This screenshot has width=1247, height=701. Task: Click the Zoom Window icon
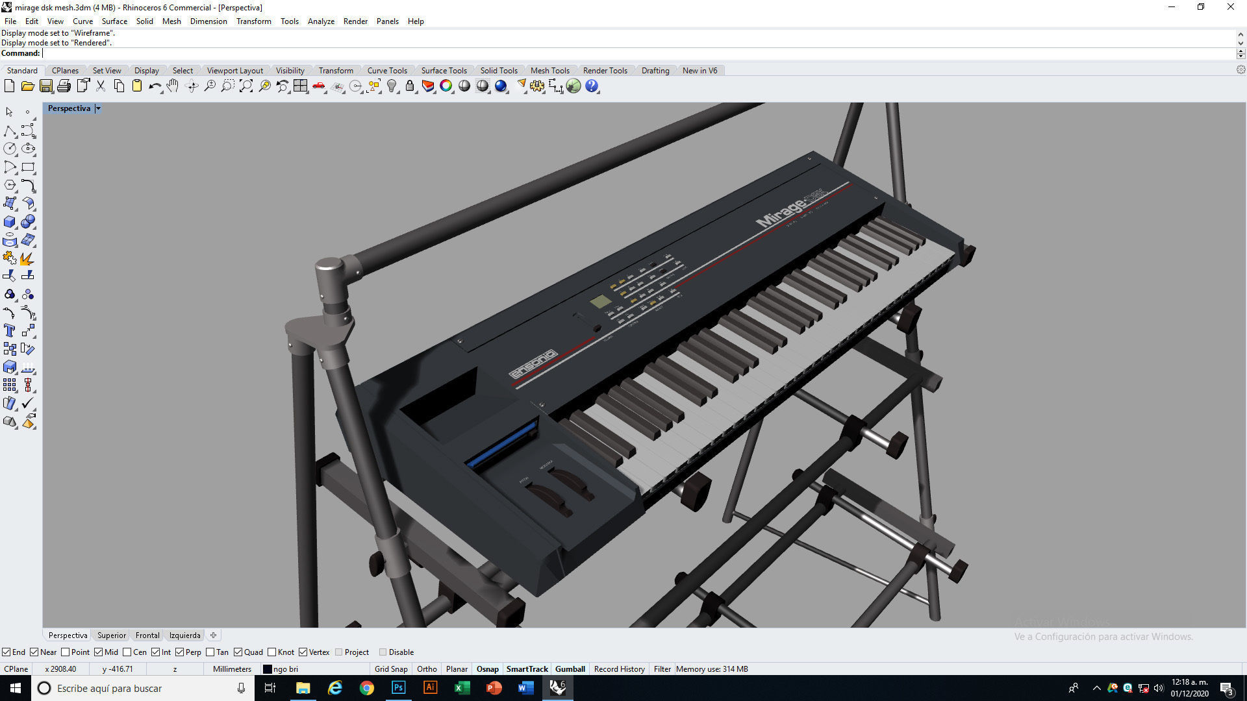click(x=228, y=86)
